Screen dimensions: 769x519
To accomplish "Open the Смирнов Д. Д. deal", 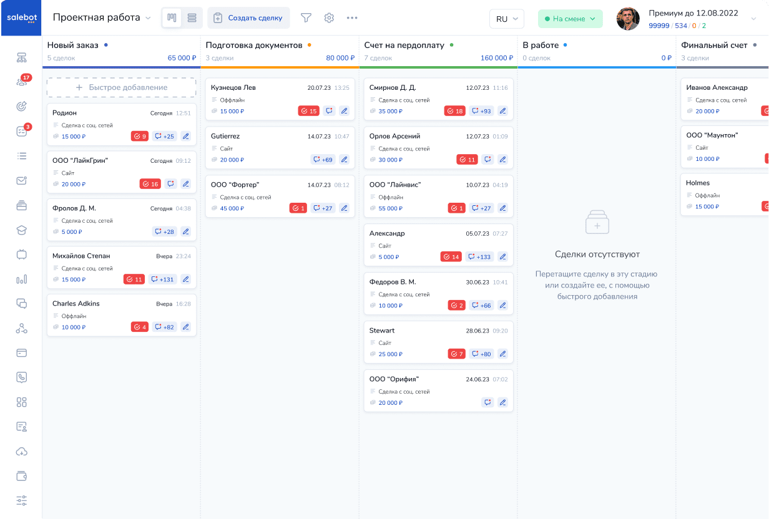I will [x=439, y=99].
